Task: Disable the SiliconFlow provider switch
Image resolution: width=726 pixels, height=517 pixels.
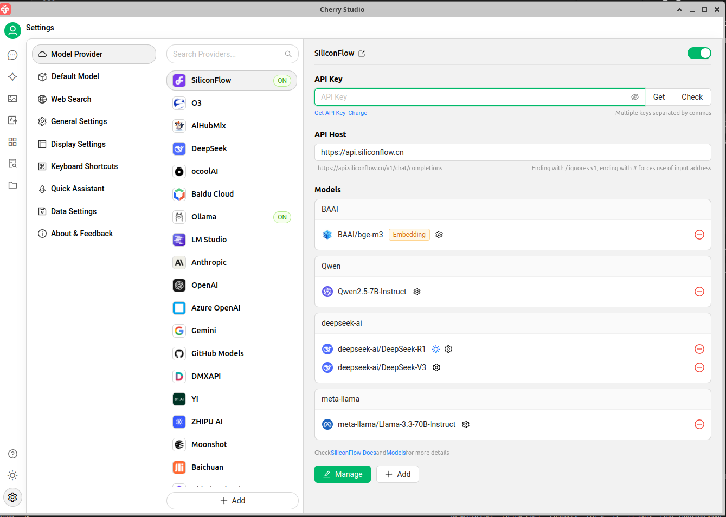Action: coord(699,53)
